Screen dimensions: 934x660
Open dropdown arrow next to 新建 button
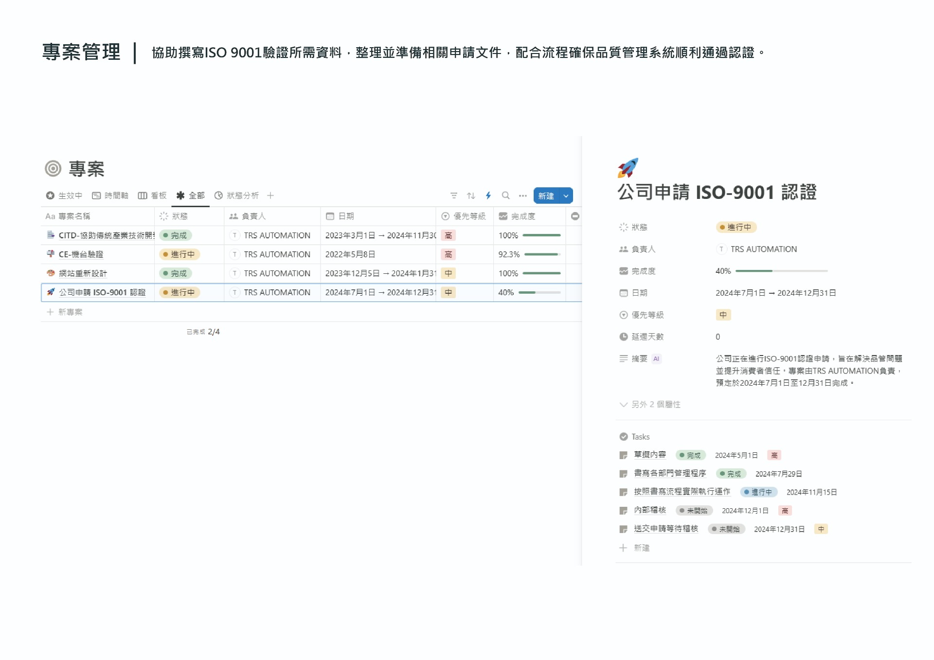566,196
